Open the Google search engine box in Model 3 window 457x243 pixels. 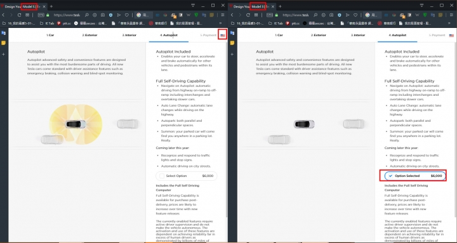(x=372, y=15)
